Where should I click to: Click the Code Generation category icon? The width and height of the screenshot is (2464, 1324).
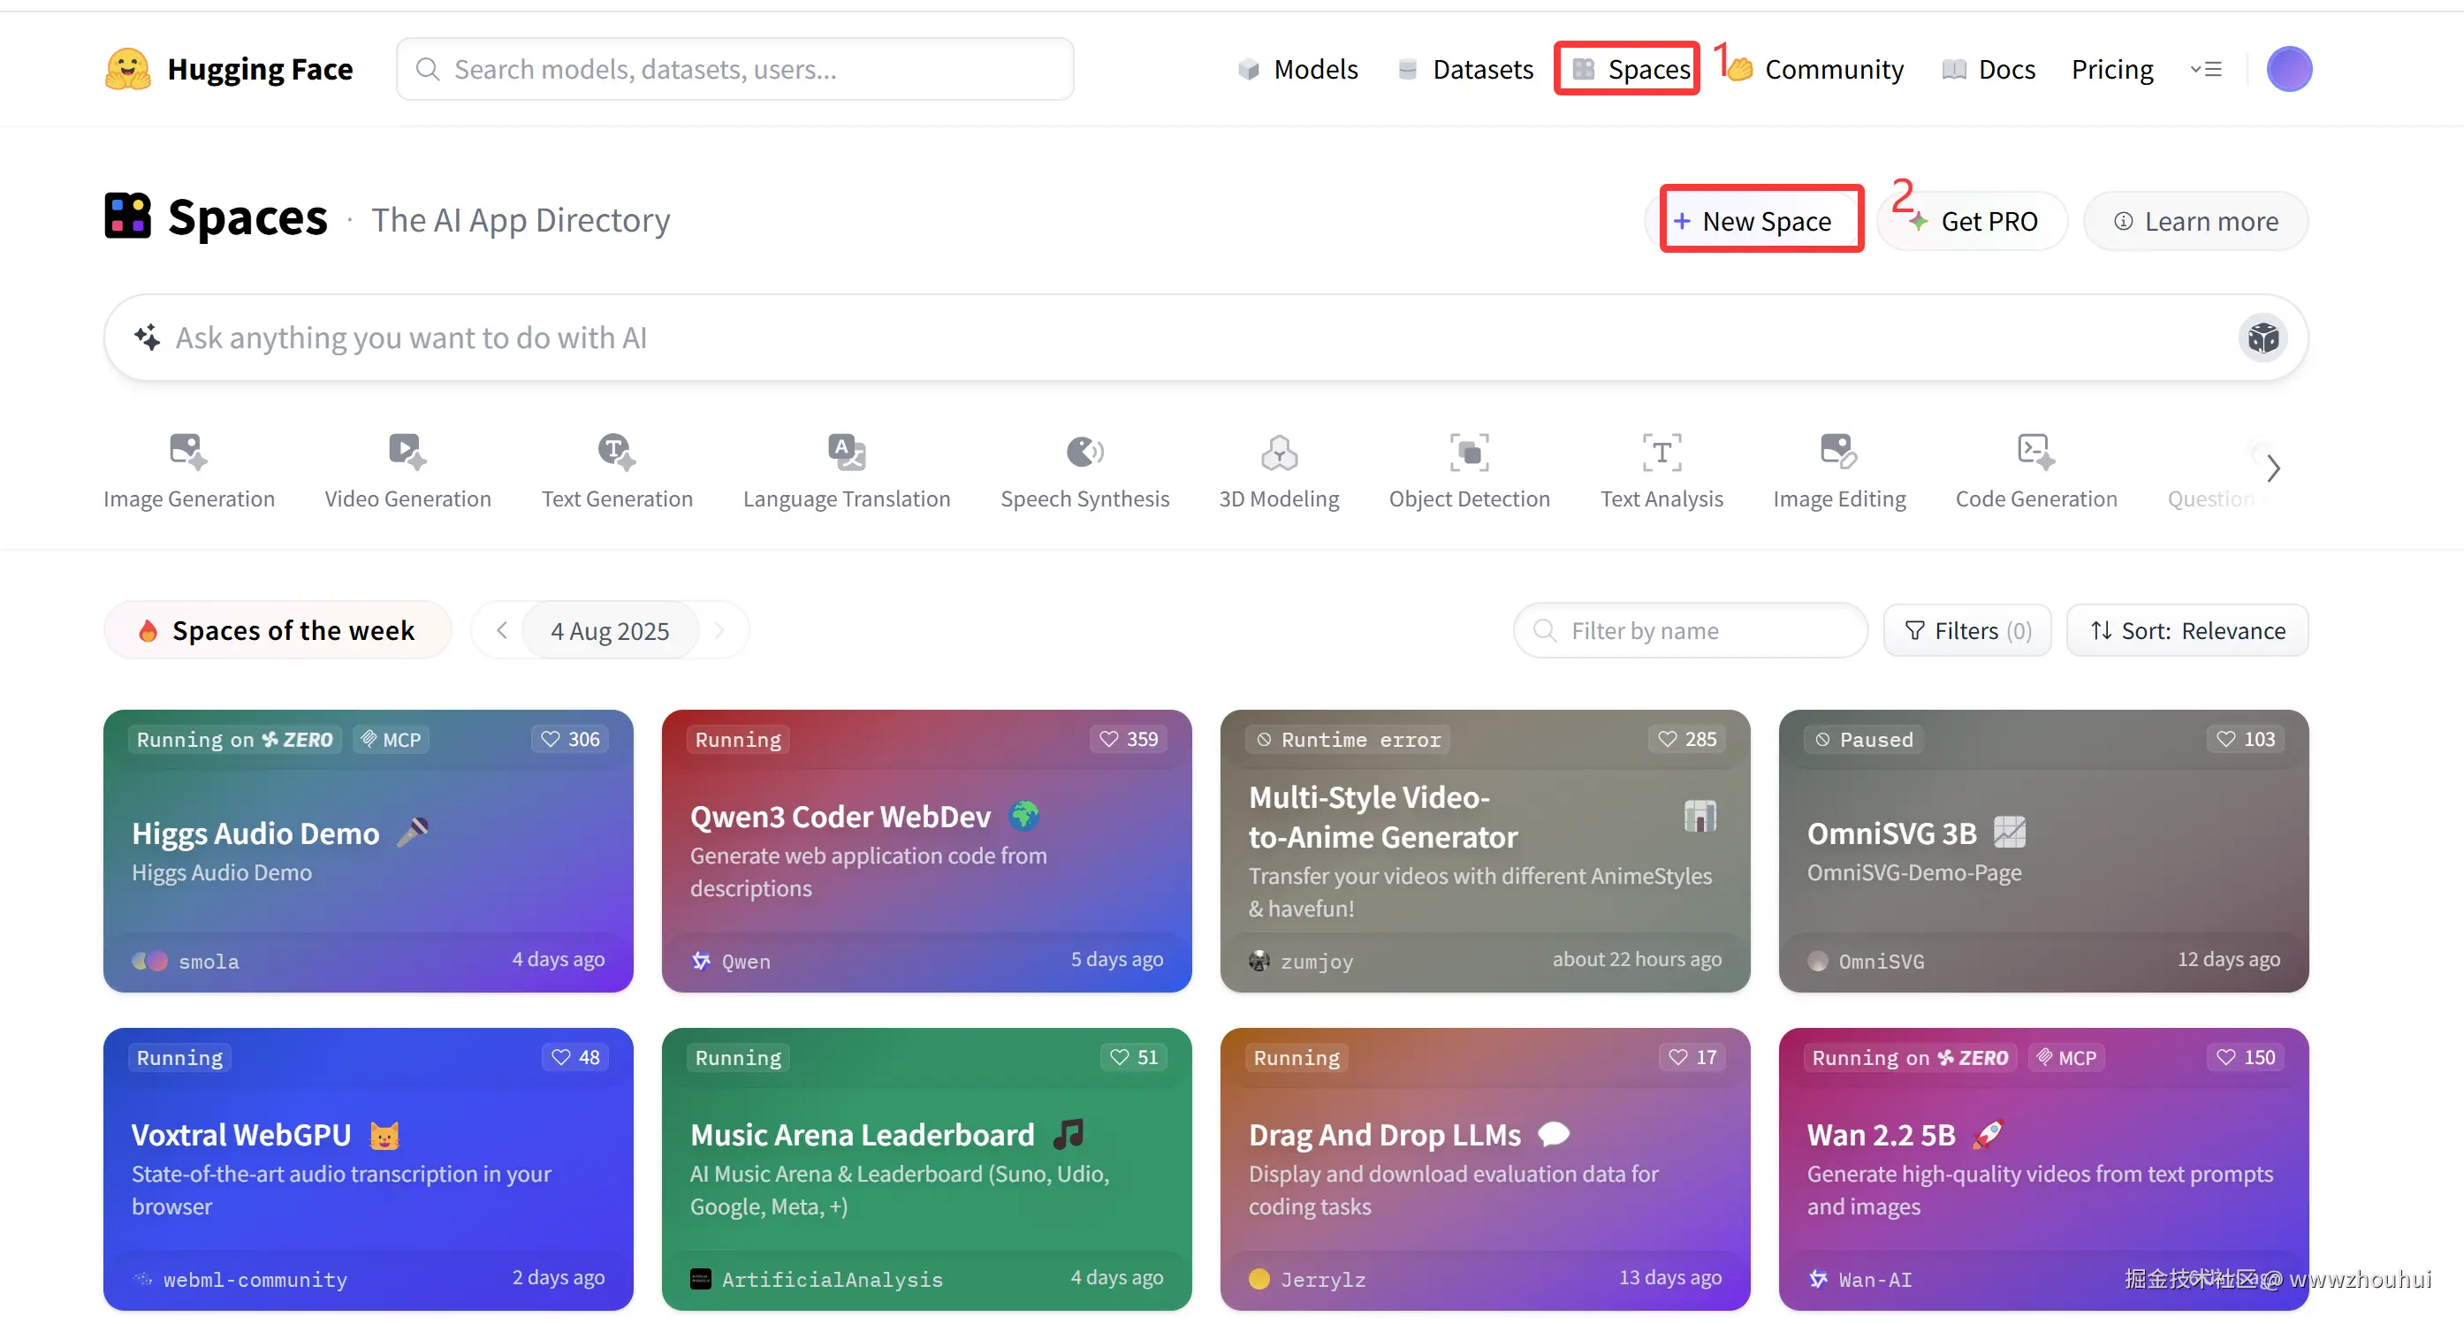(x=2035, y=452)
